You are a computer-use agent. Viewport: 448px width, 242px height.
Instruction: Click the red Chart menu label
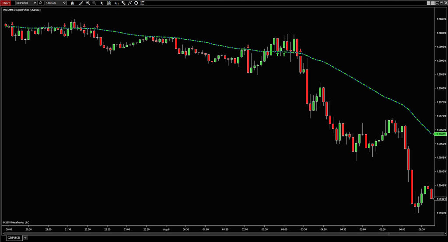click(5, 3)
